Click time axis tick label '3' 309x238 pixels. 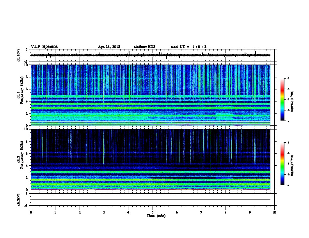104,212
